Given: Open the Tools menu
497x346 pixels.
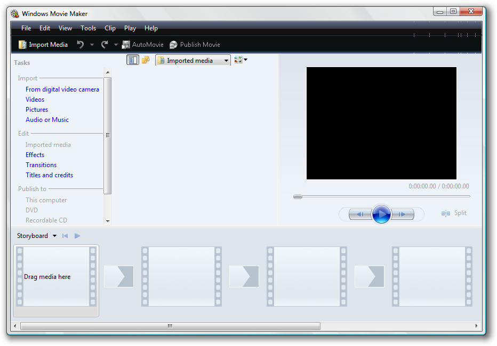Looking at the screenshot, I should (x=88, y=28).
